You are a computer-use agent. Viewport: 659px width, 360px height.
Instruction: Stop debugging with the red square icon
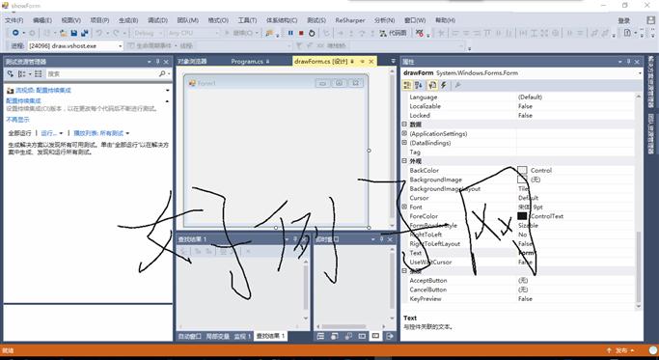(301, 33)
